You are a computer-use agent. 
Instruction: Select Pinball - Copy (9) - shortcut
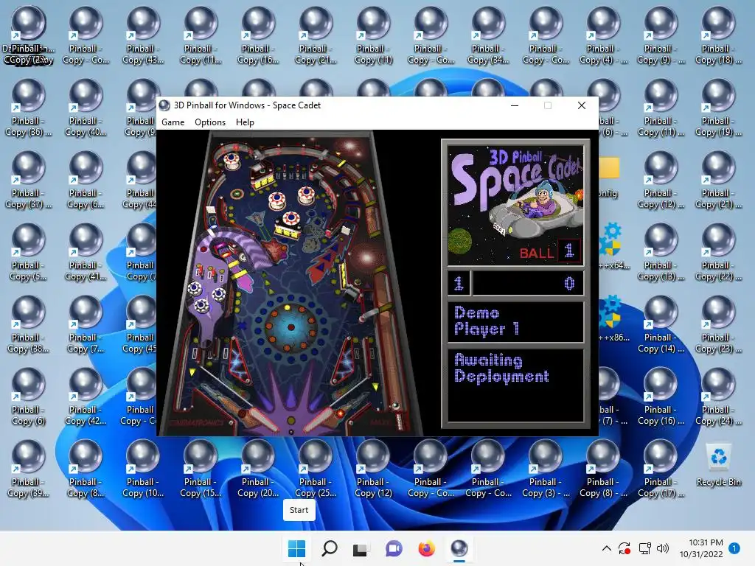(661, 35)
